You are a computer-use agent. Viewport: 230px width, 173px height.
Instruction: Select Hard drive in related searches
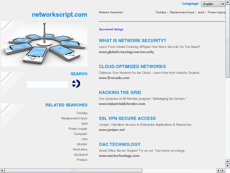tap(80, 150)
